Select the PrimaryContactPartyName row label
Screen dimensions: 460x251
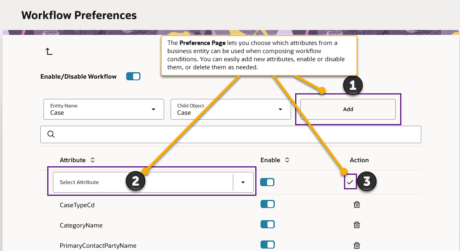coord(98,245)
